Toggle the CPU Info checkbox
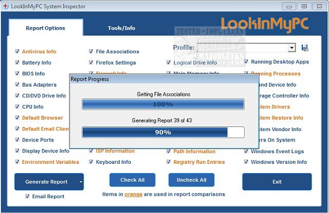The width and height of the screenshot is (329, 213). click(x=17, y=106)
